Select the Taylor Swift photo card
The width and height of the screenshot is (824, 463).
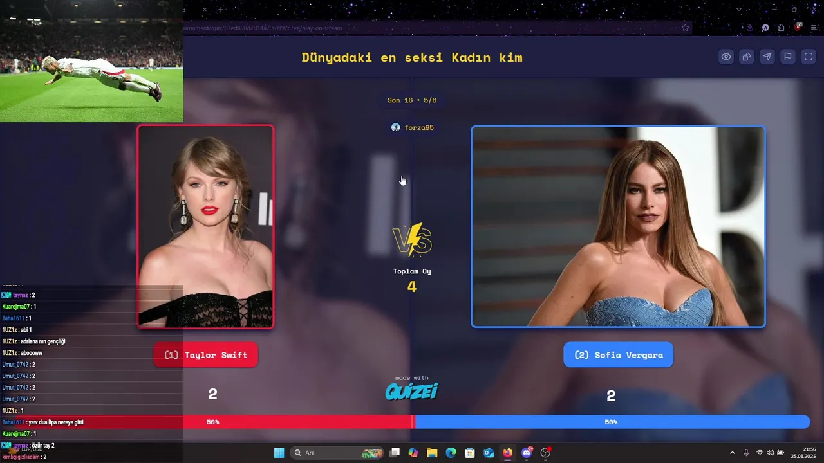(x=205, y=226)
